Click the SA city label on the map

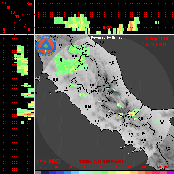click(142, 148)
